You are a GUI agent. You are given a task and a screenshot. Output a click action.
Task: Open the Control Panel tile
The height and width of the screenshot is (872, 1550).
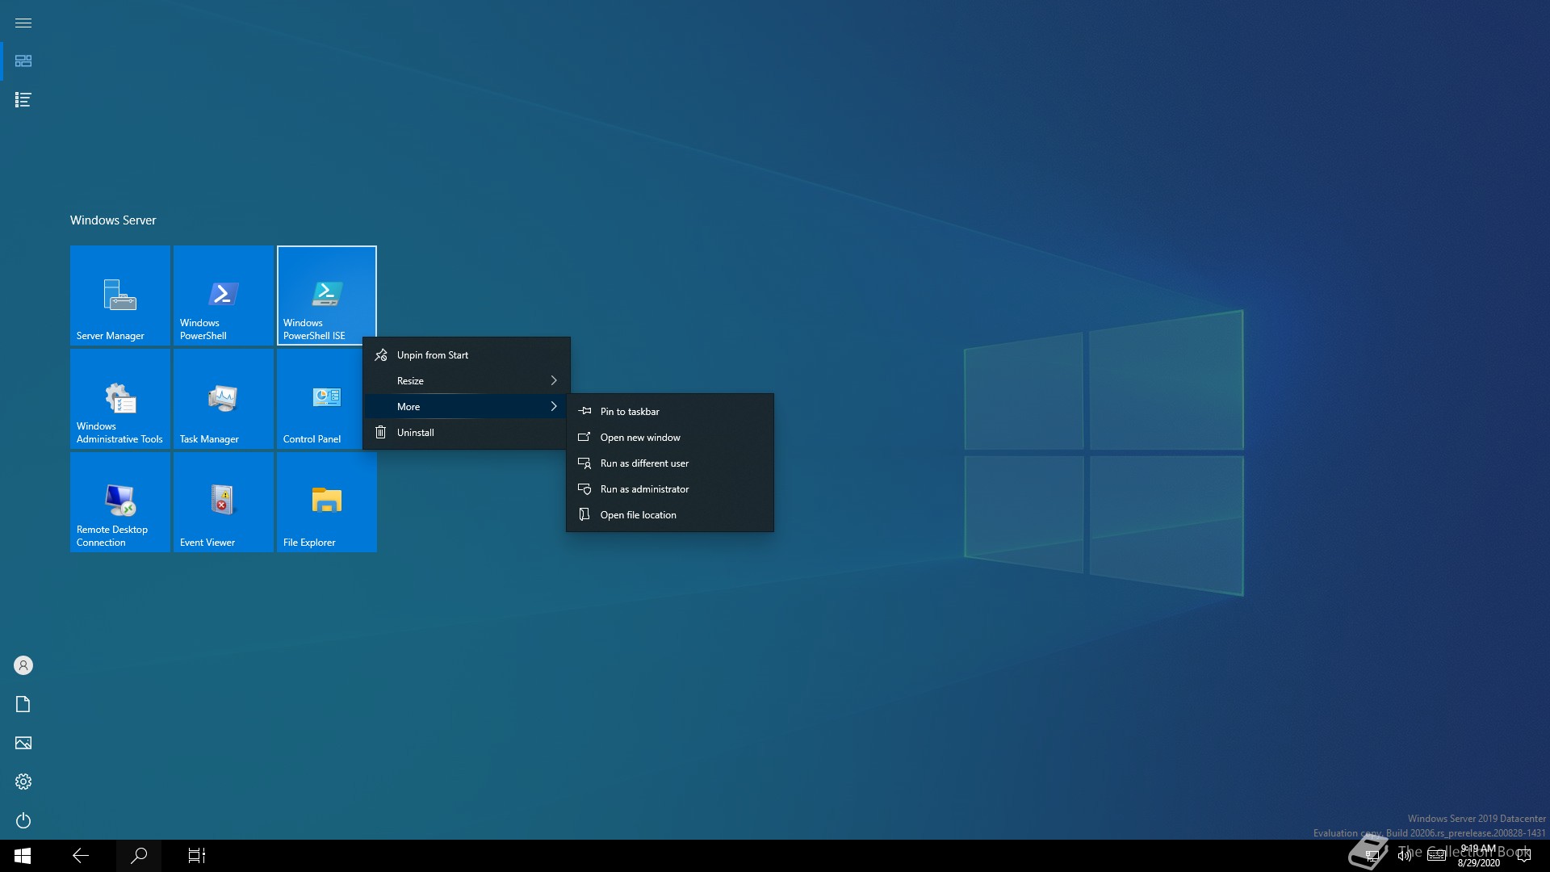[320, 398]
